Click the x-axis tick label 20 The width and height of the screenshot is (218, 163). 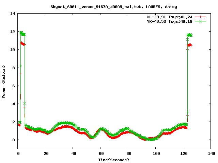pyautogui.click(x=46, y=153)
